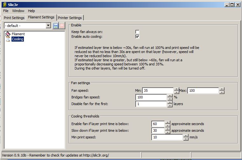Image resolution: width=242 pixels, height=160 pixels.
Task: Go to the Printer Settings tab
Action: pos(70,18)
